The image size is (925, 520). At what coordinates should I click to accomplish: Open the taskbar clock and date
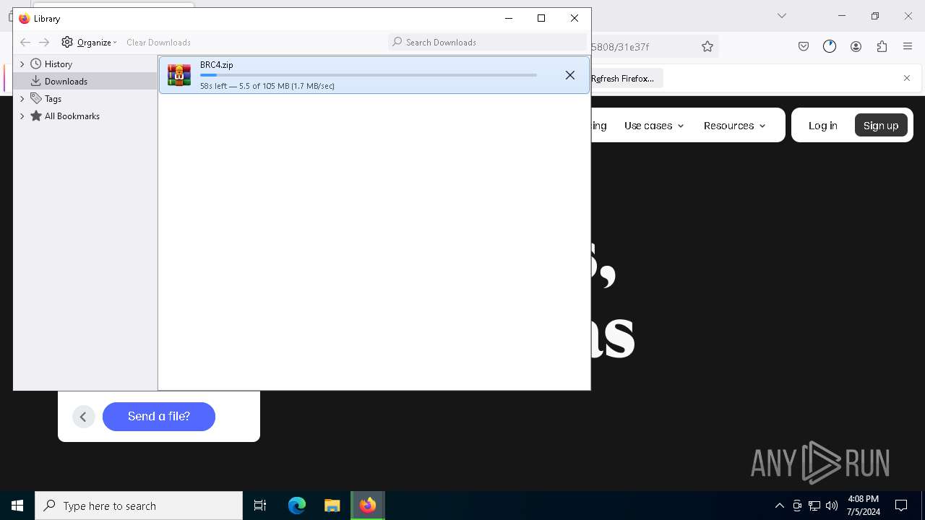tap(864, 506)
